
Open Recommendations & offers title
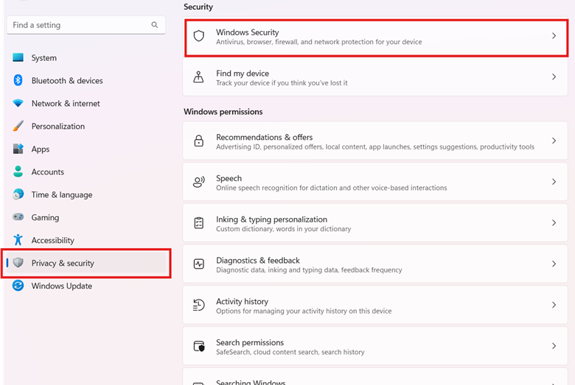click(265, 137)
